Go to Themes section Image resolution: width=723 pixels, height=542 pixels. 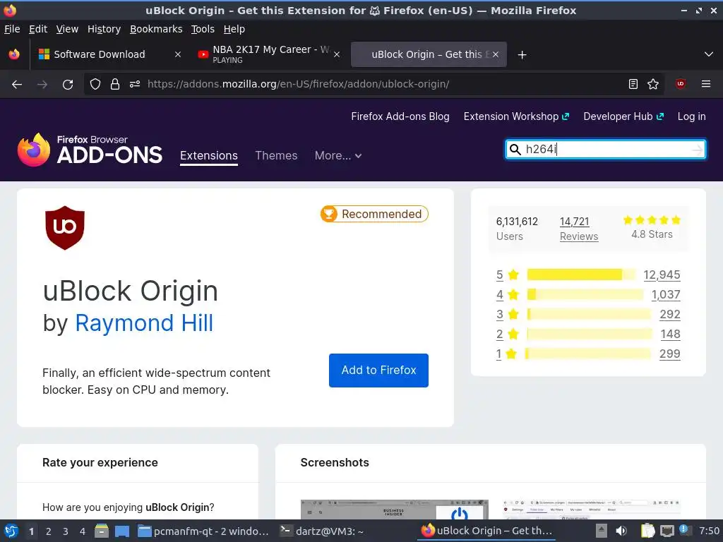pyautogui.click(x=276, y=156)
